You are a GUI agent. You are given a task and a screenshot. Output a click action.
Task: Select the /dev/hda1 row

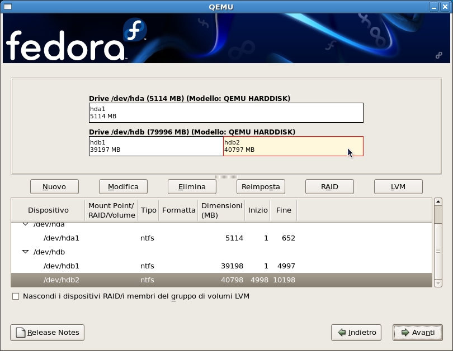point(221,238)
